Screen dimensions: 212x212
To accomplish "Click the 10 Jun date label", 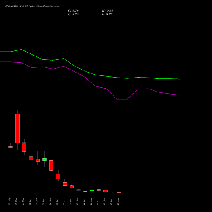I will pos(78,201).
